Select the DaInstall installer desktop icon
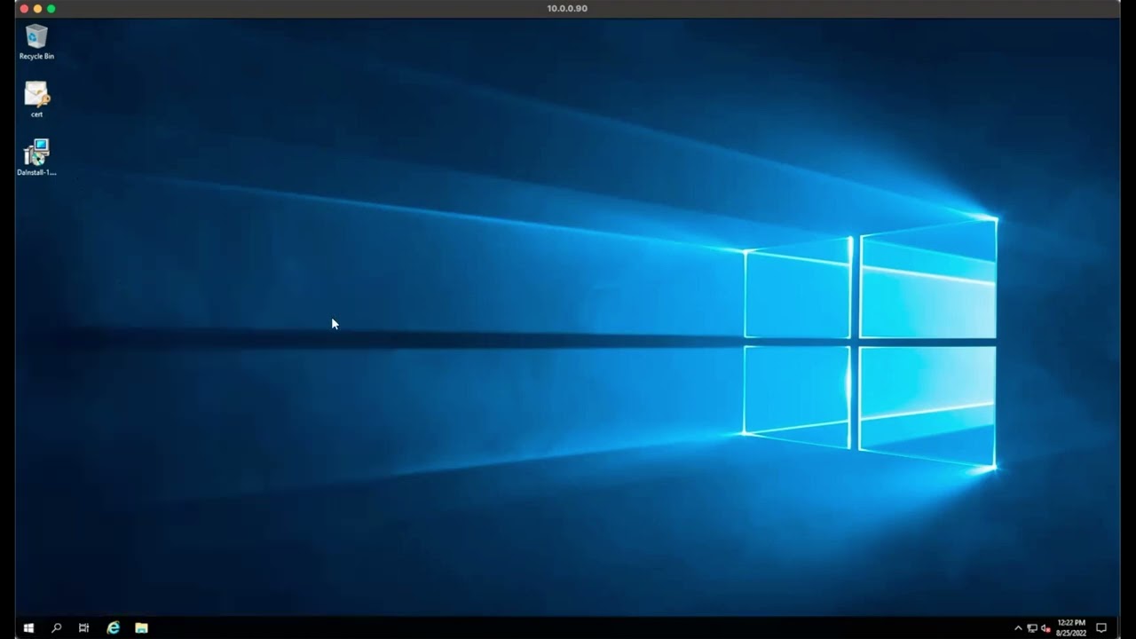 click(x=36, y=157)
